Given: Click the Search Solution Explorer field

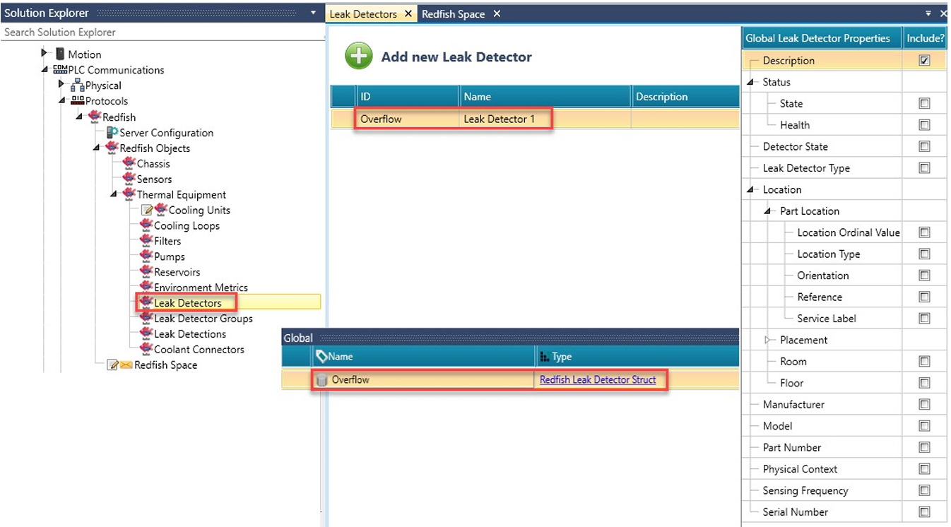Looking at the screenshot, I should click(x=161, y=32).
